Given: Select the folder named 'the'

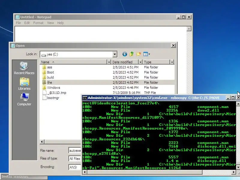Looking at the screenshot, I should point(49,82).
